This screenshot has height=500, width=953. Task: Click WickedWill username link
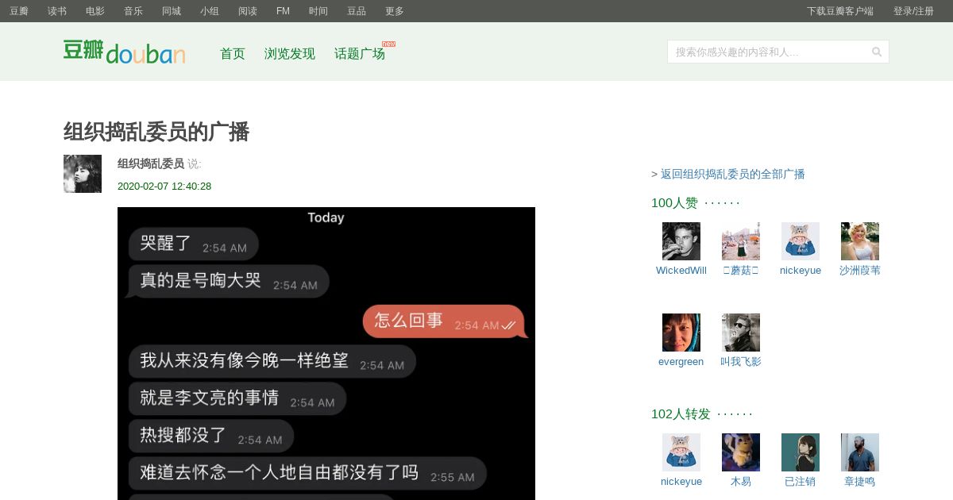pyautogui.click(x=681, y=270)
